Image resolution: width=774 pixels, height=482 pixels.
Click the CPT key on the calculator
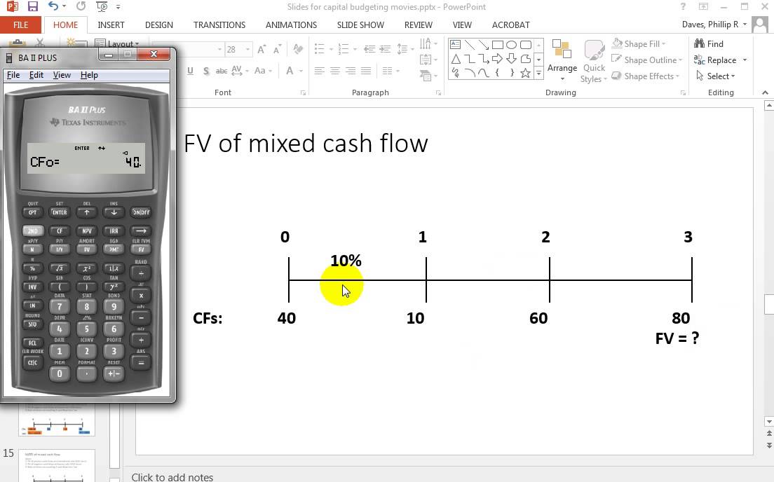(32, 212)
